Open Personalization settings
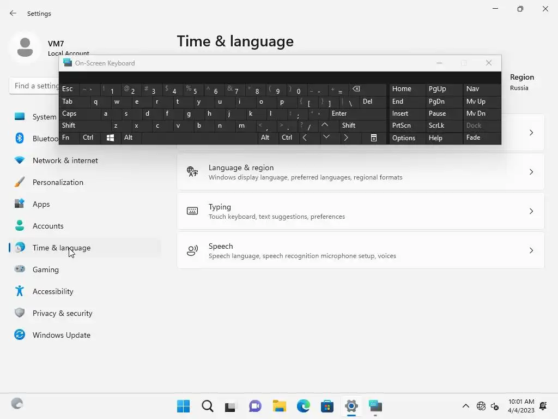This screenshot has width=558, height=419. click(x=84, y=182)
